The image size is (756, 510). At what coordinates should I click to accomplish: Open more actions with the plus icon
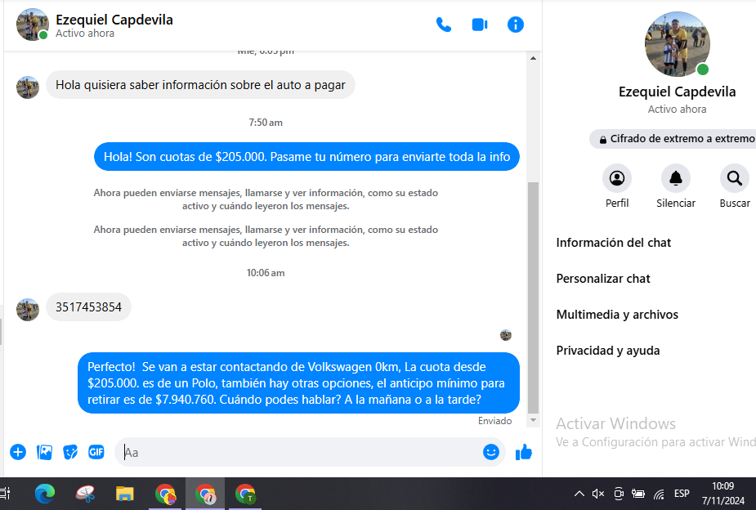18,452
